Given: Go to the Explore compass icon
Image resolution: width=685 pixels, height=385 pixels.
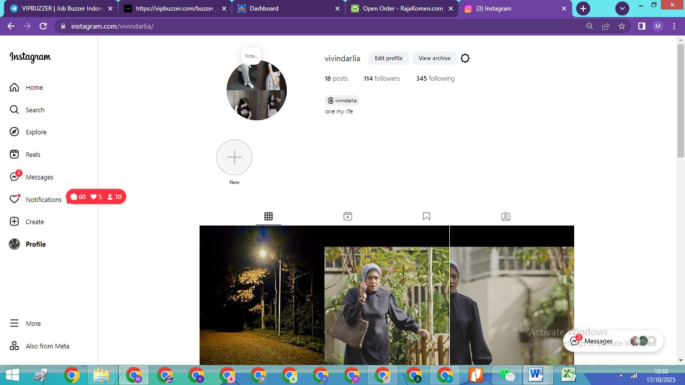Looking at the screenshot, I should pos(15,132).
